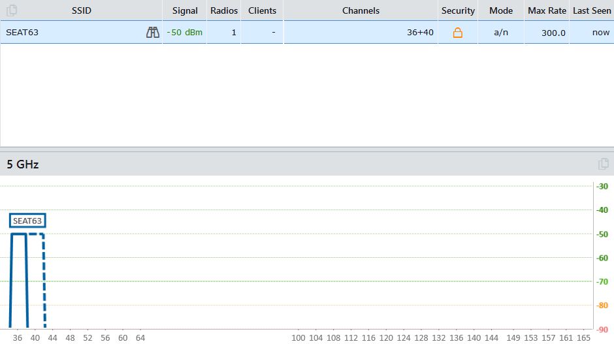Viewport: 614px width, 344px height.
Task: Click the binoculars icon in the SEAT63 row
Action: (x=153, y=33)
